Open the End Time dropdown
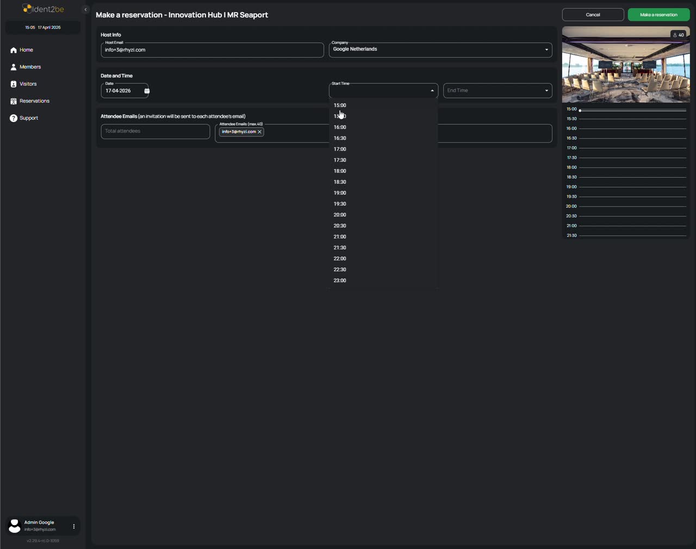Image resolution: width=696 pixels, height=549 pixels. [546, 91]
